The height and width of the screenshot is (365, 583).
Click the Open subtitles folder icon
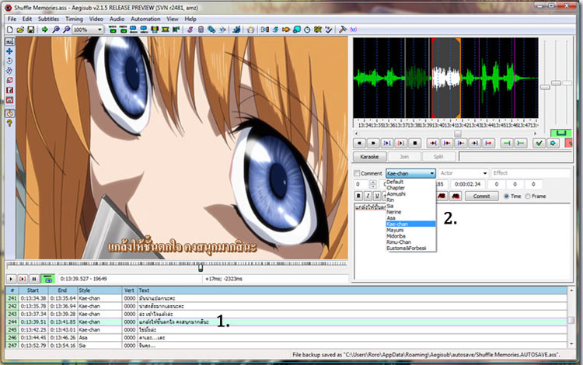(19, 30)
